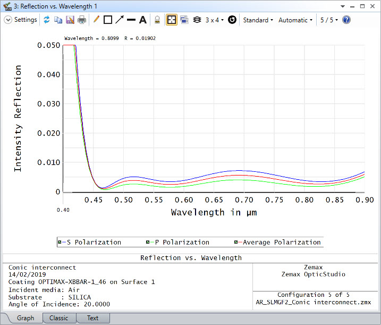Image resolution: width=381 pixels, height=325 pixels.
Task: Click the Refresh/update arrows icon
Action: click(47, 20)
